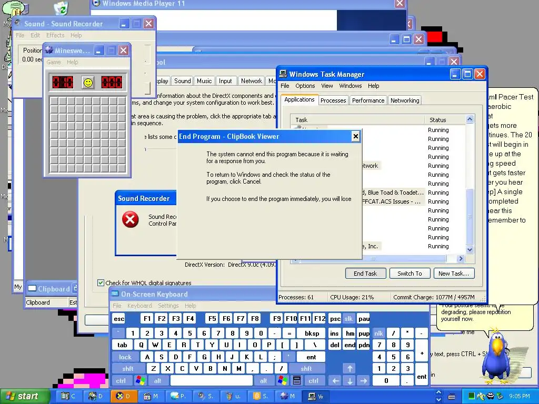Click the Windows Media Player 11 title icon
This screenshot has width=539, height=404.
pyautogui.click(x=97, y=3)
